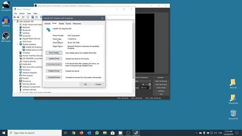Screen dimensions: 242x136
Task: Switch to the General tab
Action: coord(47,23)
